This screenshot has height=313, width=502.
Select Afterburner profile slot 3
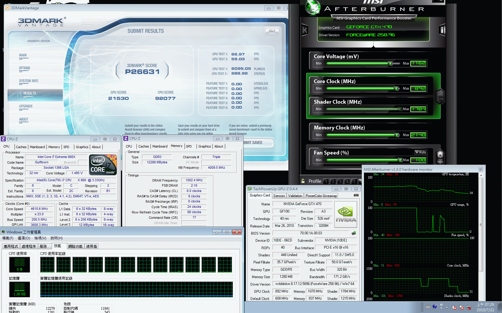[340, 181]
